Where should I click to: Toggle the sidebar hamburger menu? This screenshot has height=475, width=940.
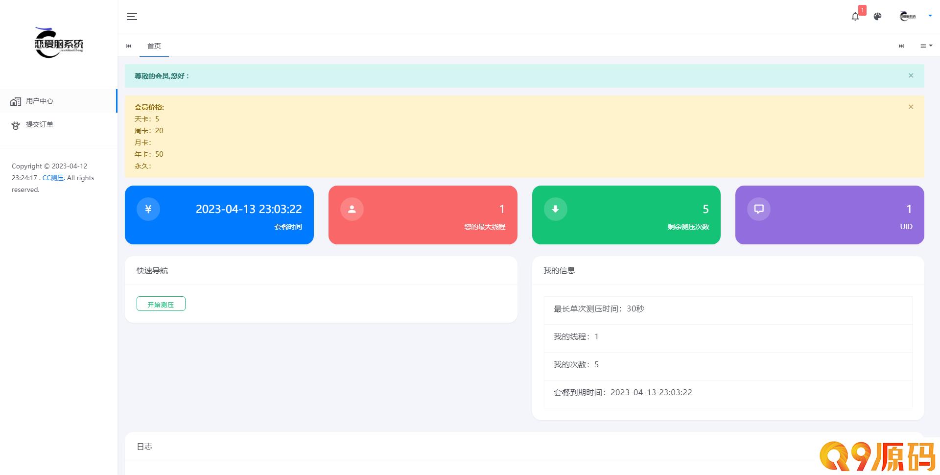coord(132,17)
